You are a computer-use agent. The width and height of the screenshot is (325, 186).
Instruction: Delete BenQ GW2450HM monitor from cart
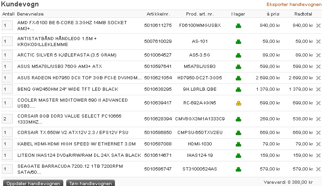coord(318,89)
